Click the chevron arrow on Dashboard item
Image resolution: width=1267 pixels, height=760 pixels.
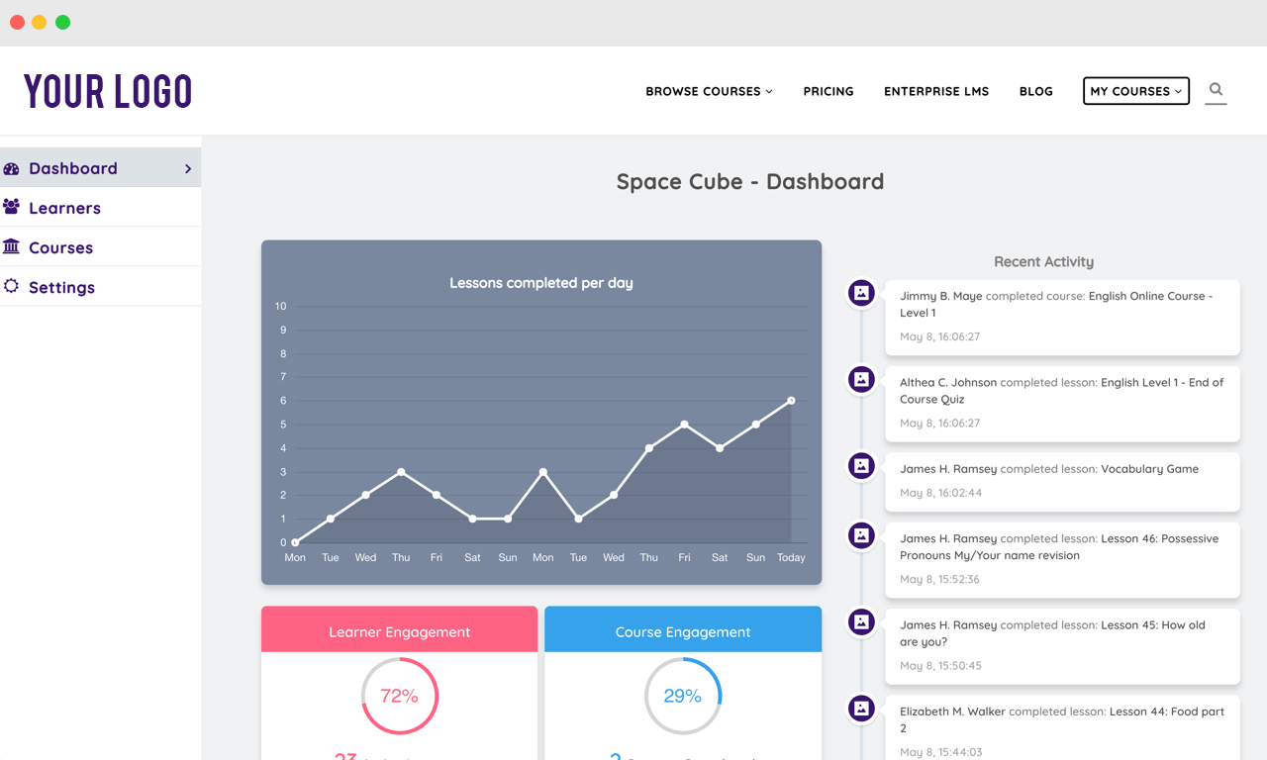point(188,169)
